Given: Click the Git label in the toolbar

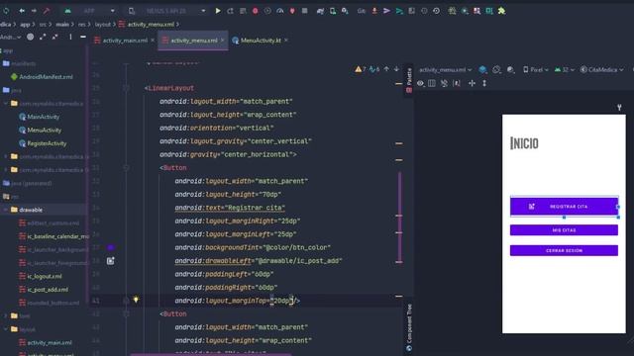Looking at the screenshot, I should click(x=361, y=11).
